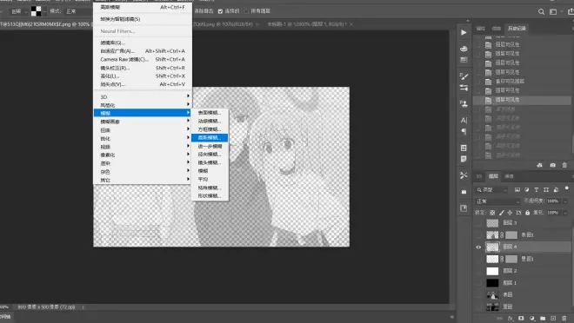Create new group folder icon
This screenshot has height=323, width=574.
(x=543, y=319)
